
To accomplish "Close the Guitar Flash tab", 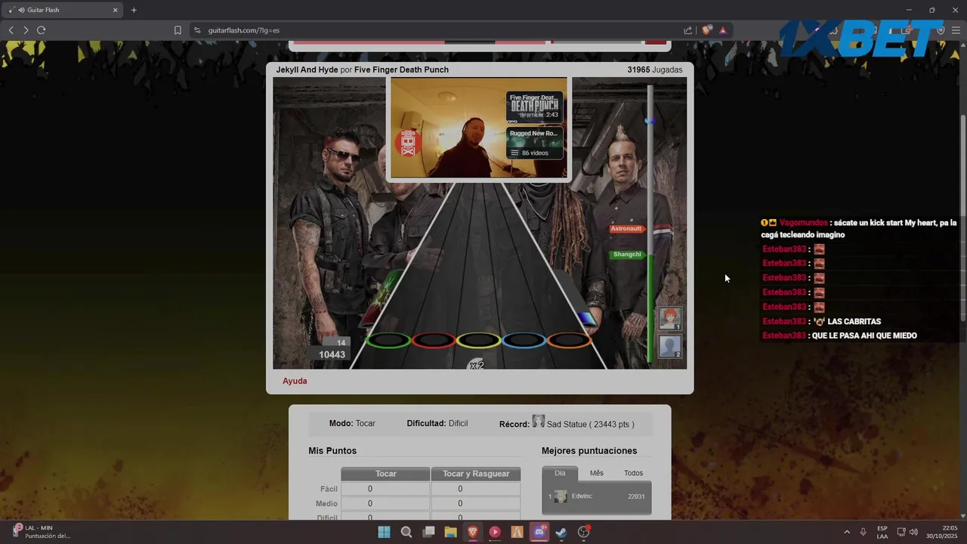I will point(116,10).
